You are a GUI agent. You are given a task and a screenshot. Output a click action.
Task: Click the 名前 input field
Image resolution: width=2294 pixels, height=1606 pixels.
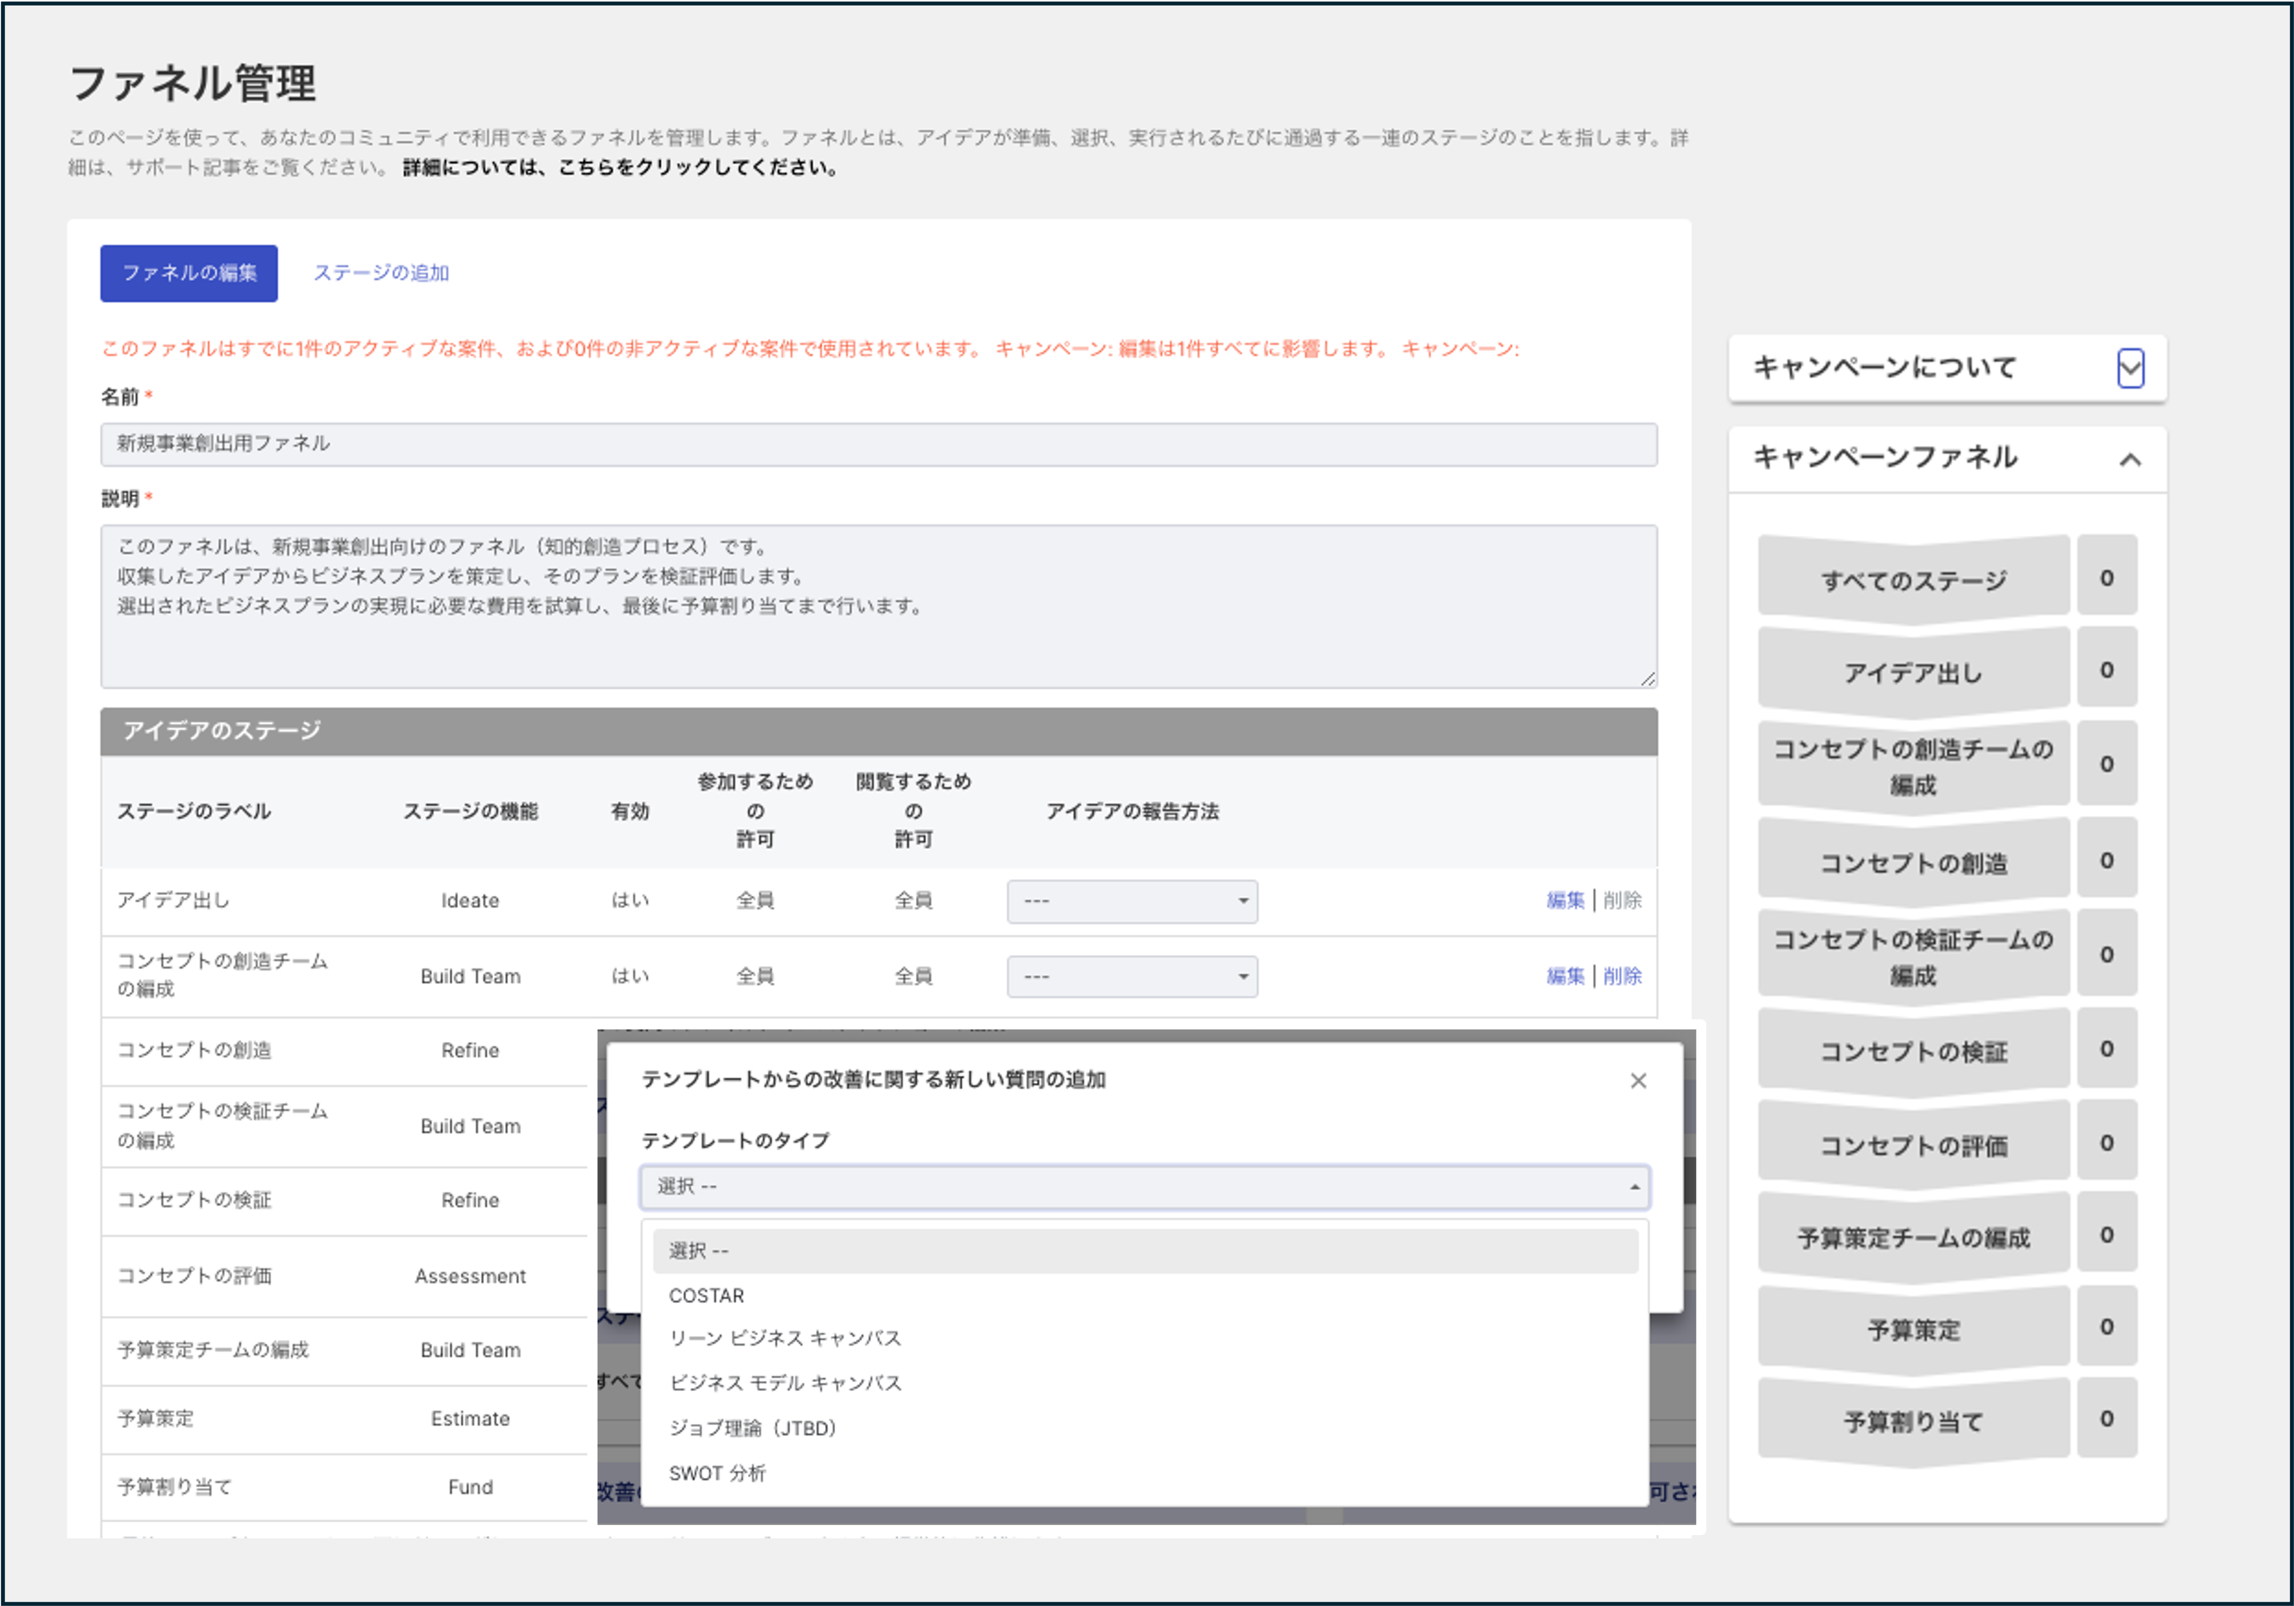click(x=877, y=444)
